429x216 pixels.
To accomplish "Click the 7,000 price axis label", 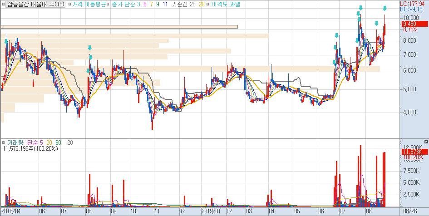I will (409, 55).
